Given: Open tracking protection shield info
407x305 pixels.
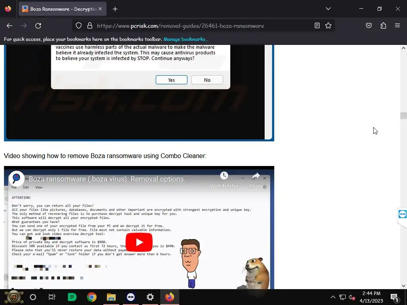Looking at the screenshot, I should (x=79, y=25).
